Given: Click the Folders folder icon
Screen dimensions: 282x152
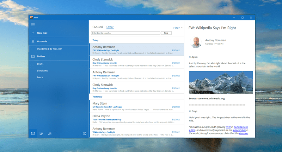Looking at the screenshot, I should (x=33, y=56).
